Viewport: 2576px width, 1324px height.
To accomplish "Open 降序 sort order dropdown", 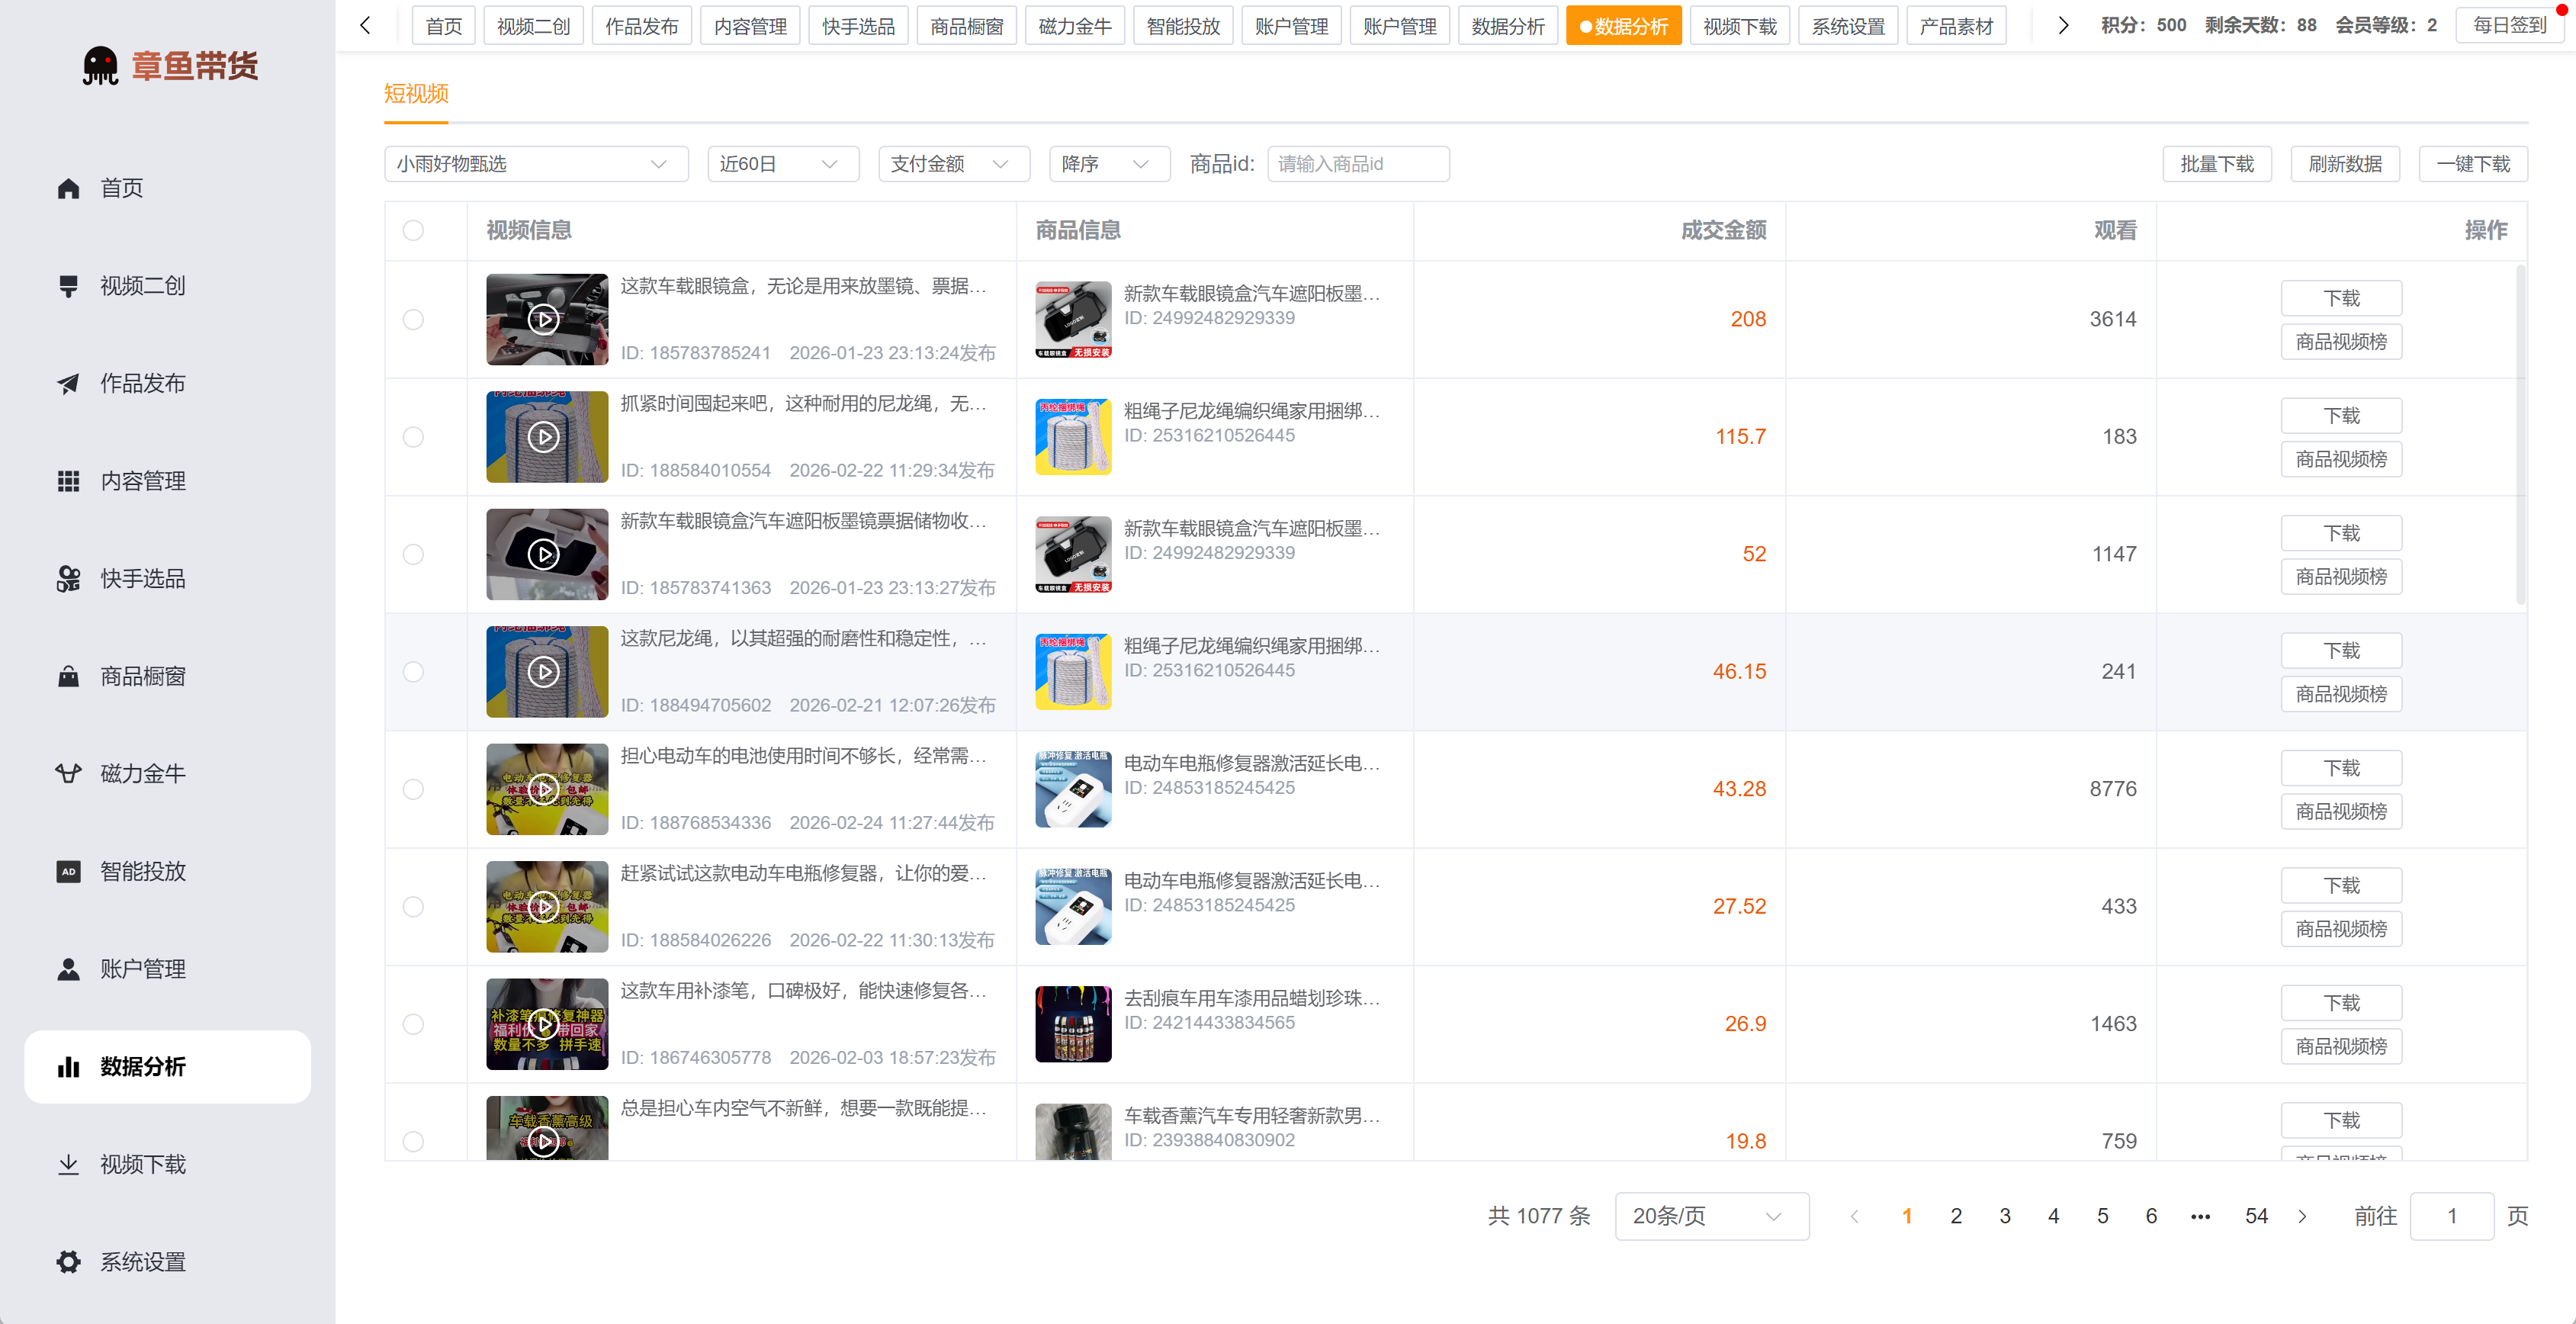I will tap(1109, 164).
